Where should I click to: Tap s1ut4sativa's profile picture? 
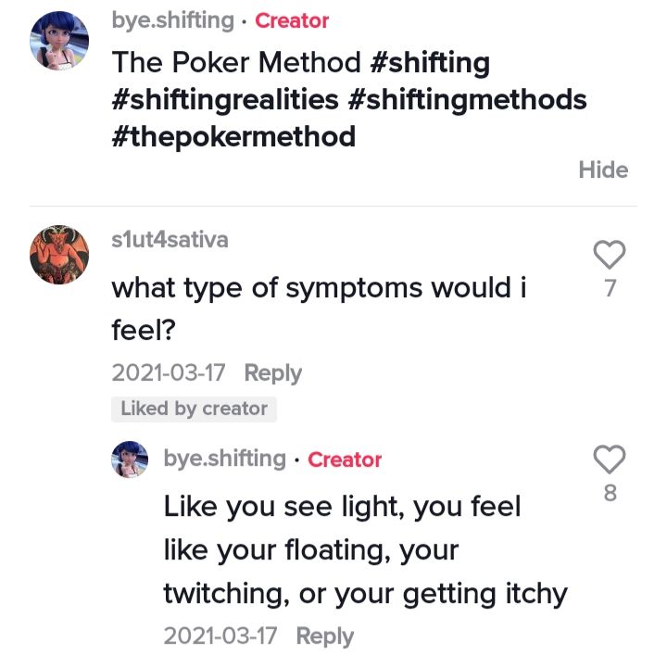[59, 253]
